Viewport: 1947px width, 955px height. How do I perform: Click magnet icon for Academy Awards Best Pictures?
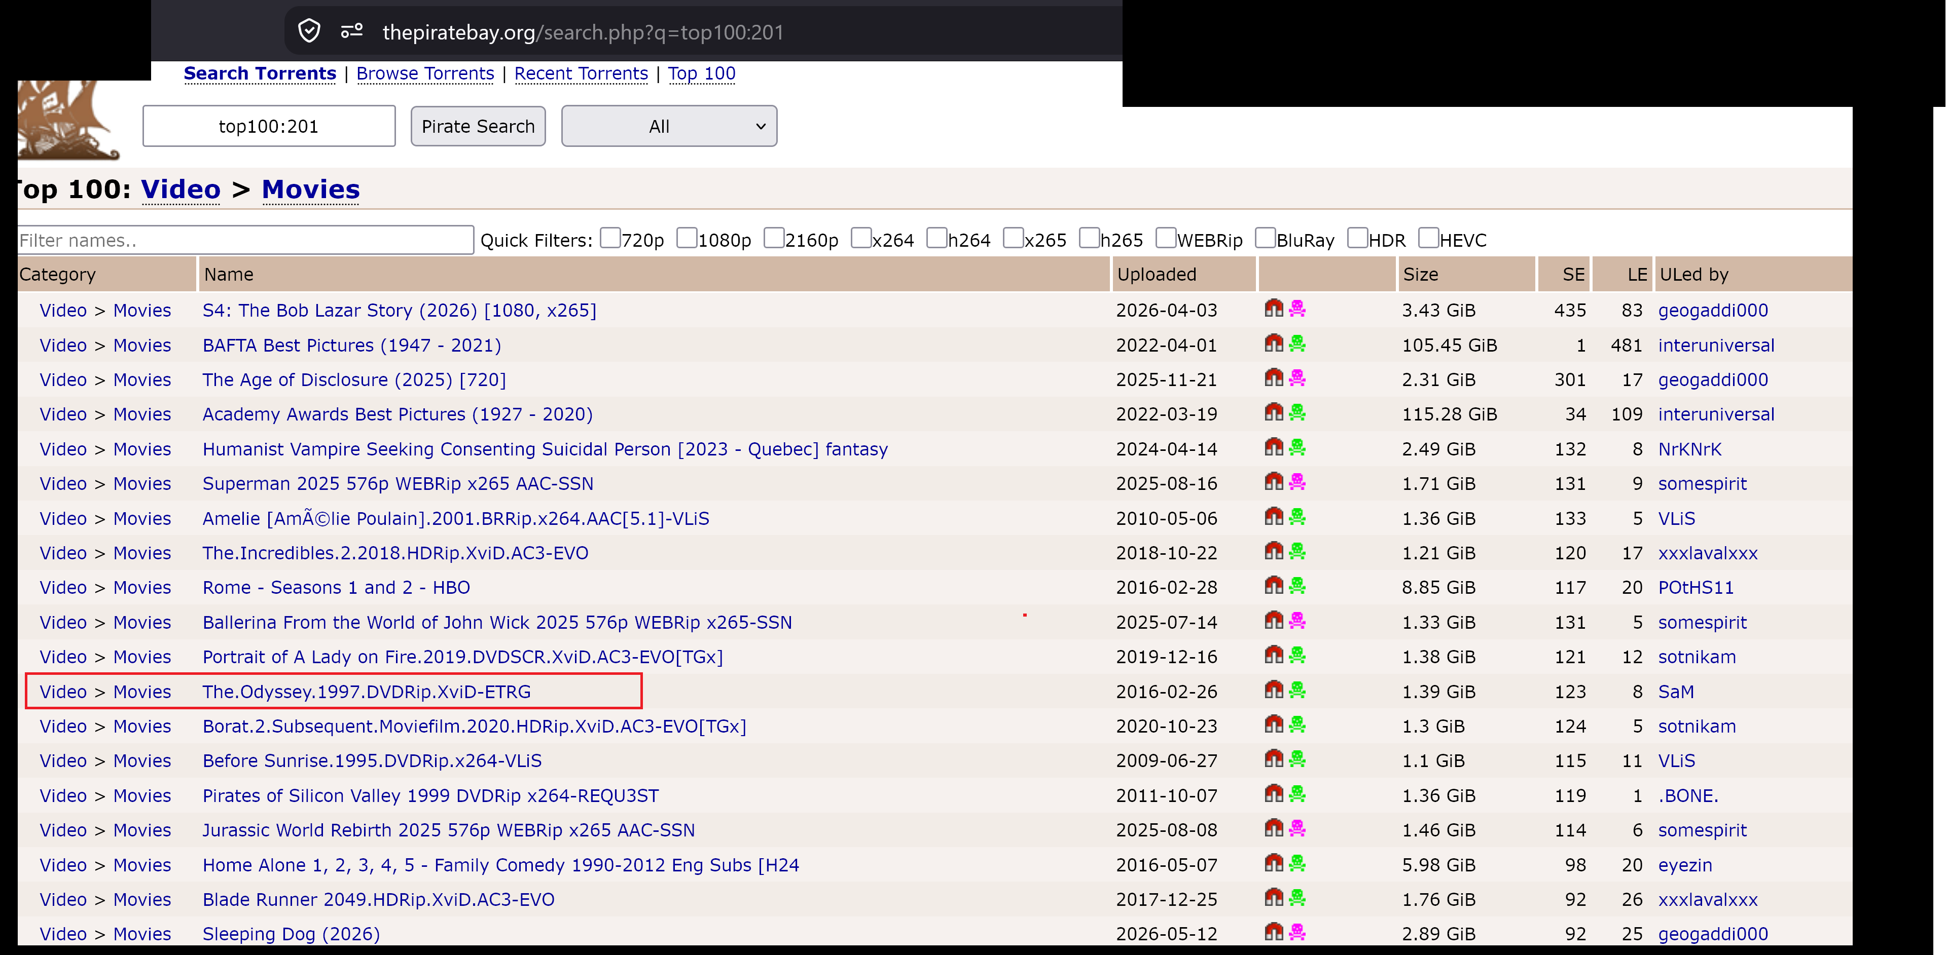[1274, 412]
